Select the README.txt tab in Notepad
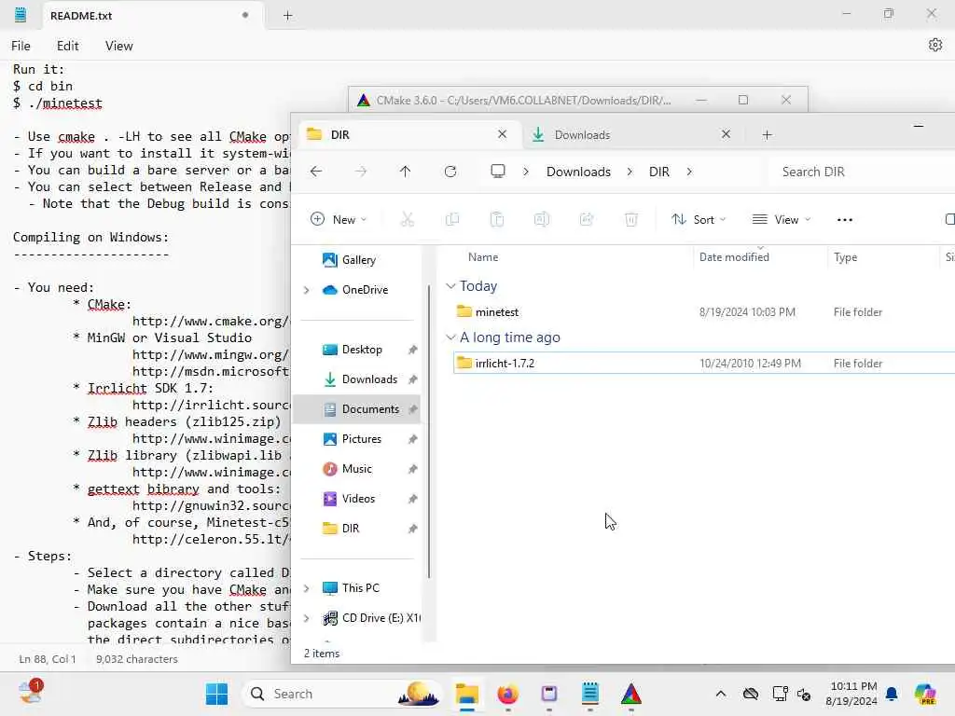This screenshot has height=716, width=955. pos(152,16)
